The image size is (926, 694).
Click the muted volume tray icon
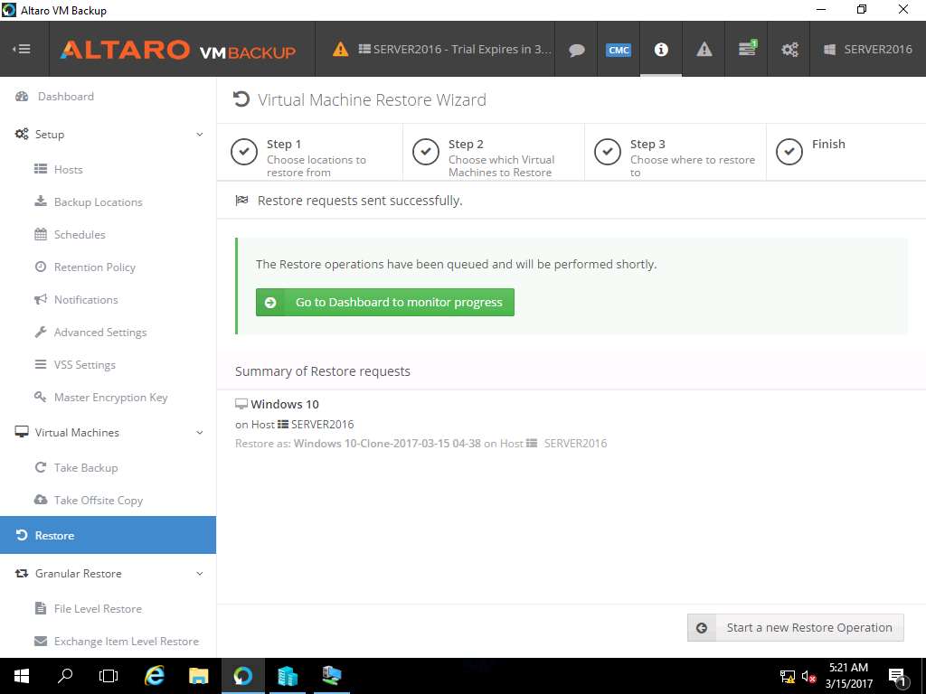coord(808,677)
